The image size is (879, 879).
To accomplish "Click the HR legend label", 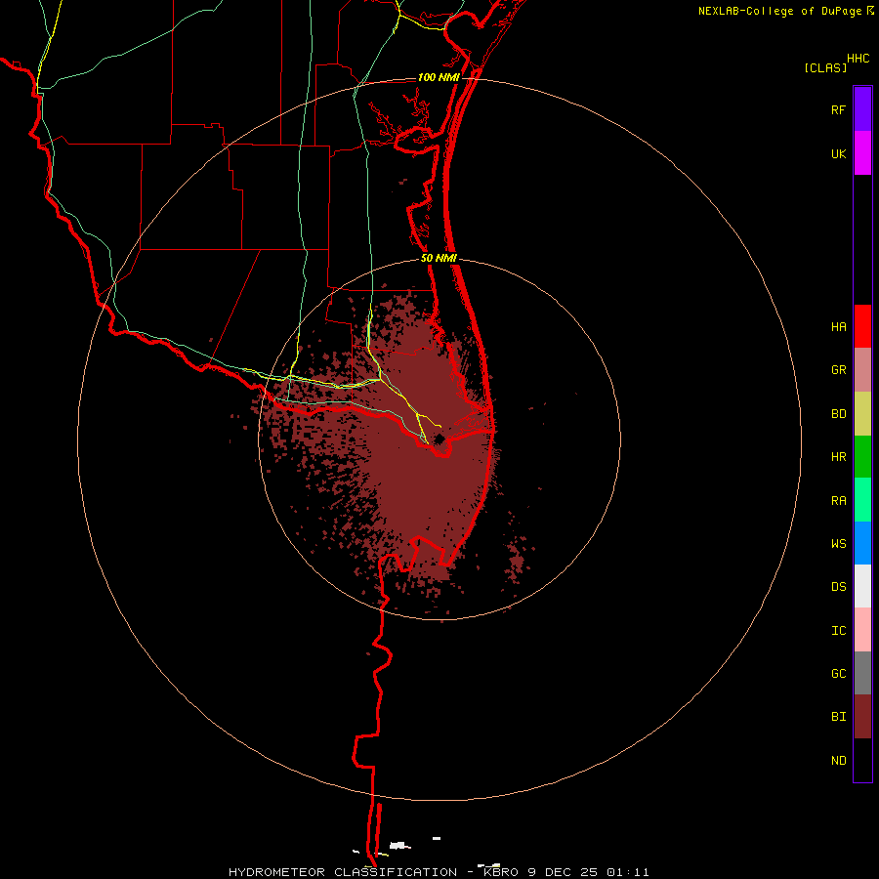I will [838, 457].
